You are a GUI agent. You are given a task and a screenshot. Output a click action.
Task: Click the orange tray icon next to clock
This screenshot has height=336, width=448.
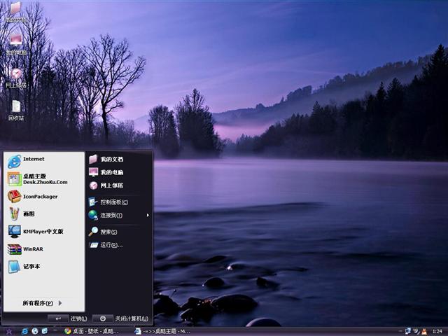coord(424,331)
